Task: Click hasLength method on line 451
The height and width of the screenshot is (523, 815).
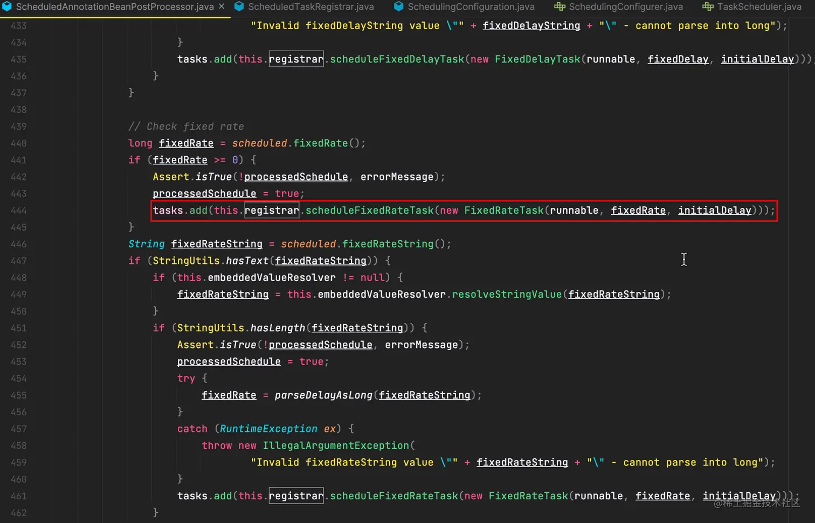Action: [278, 328]
